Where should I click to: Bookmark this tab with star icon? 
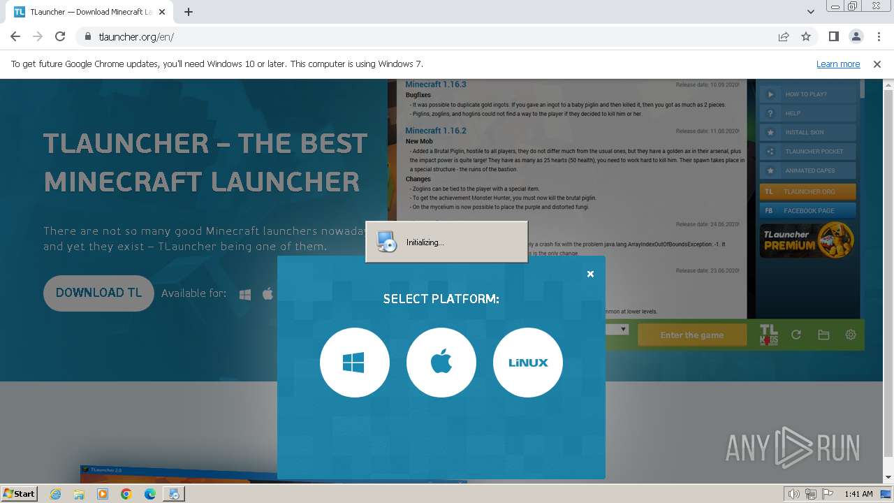coord(806,36)
